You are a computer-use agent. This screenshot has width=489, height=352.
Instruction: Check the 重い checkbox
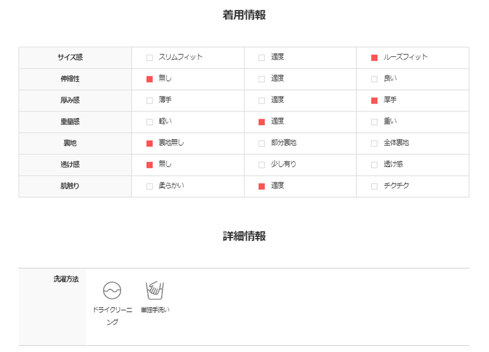(374, 122)
